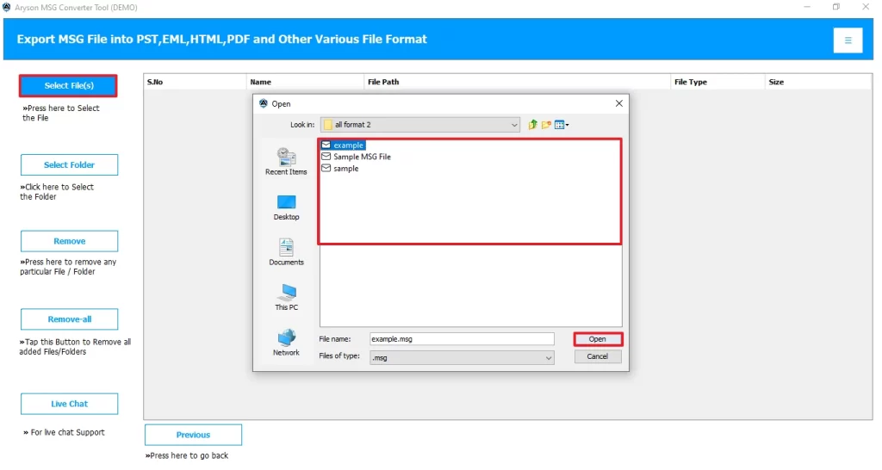Click the Name column header
This screenshot has height=470, width=882.
tap(305, 82)
